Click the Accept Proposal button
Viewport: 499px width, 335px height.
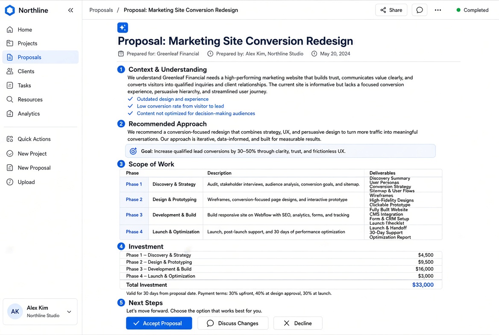tap(159, 323)
